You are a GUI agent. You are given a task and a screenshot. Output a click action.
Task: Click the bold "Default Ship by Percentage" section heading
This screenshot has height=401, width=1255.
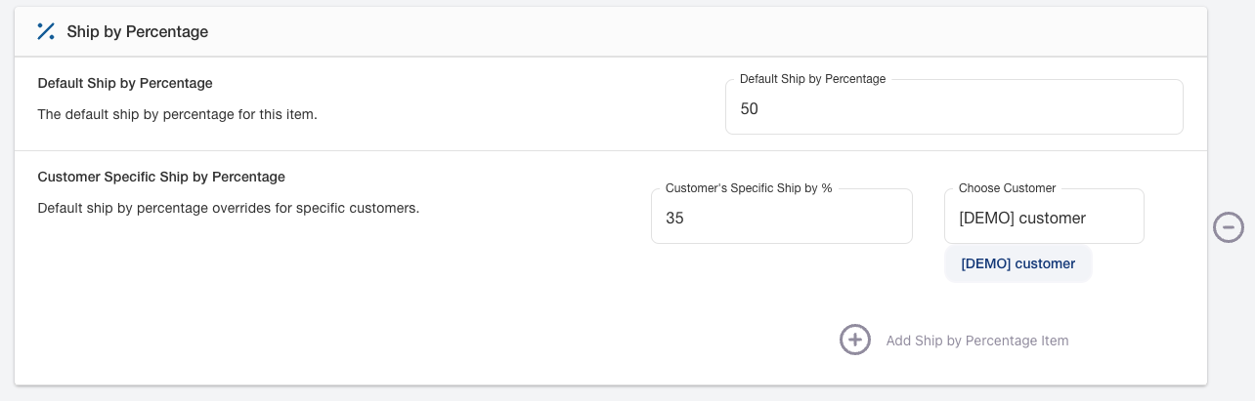[x=125, y=83]
